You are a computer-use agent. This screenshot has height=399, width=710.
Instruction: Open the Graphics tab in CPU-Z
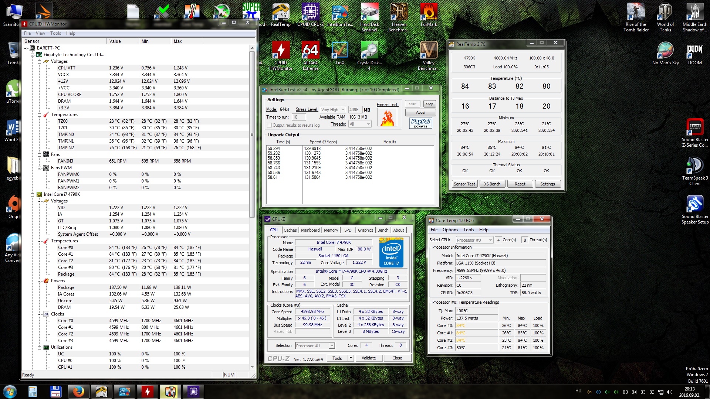pos(365,230)
